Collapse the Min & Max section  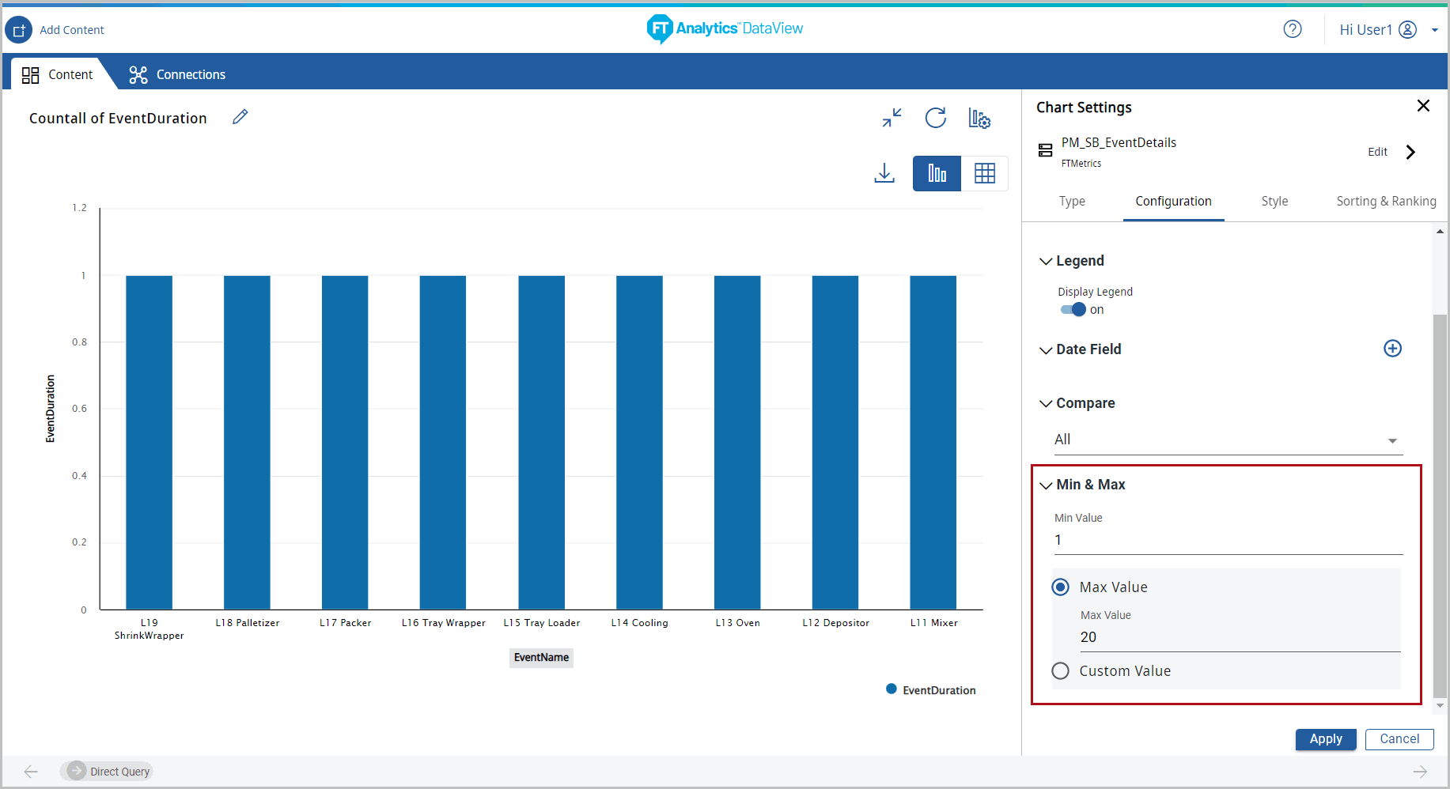pos(1046,485)
